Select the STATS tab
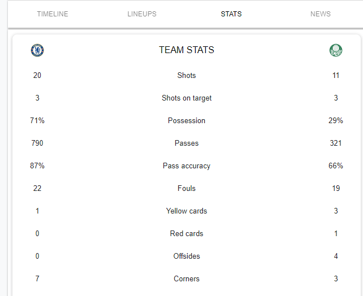The image size is (363, 296). click(x=231, y=14)
